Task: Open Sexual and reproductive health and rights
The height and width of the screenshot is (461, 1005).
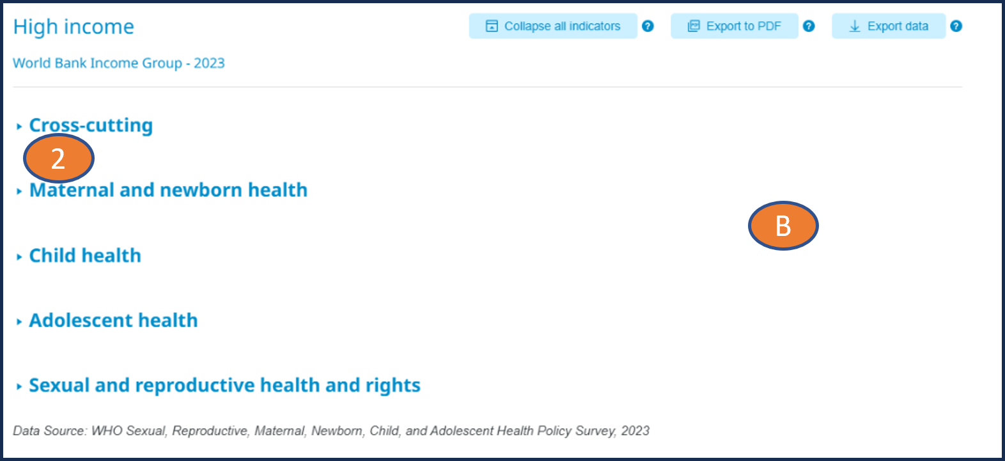Action: pos(224,386)
